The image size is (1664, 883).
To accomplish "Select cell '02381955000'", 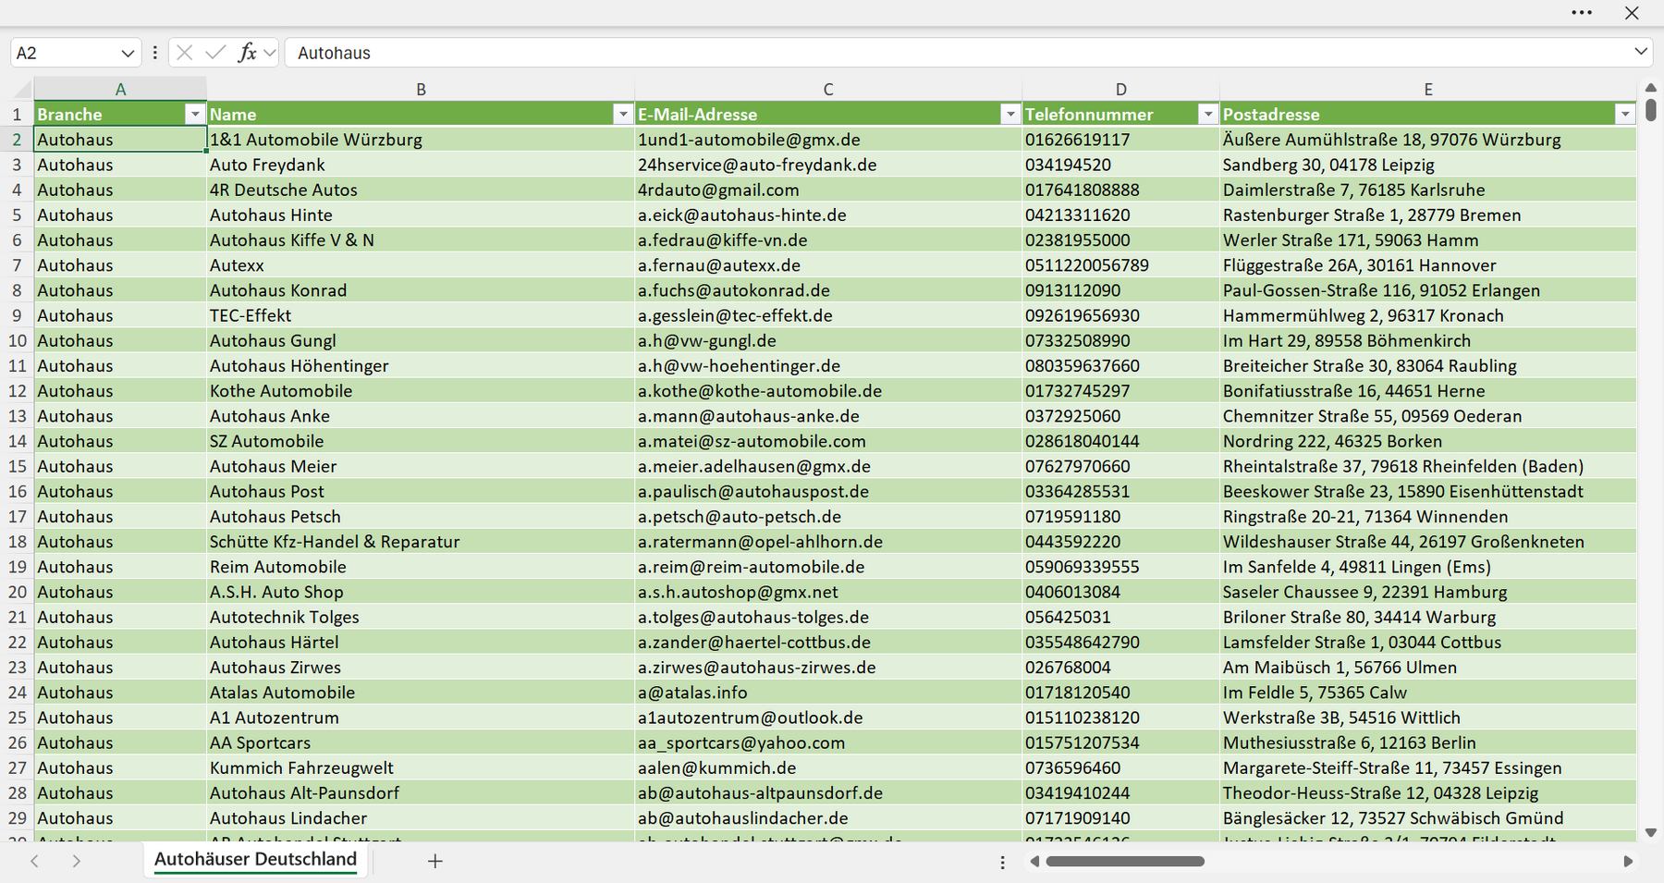I will coord(1120,239).
